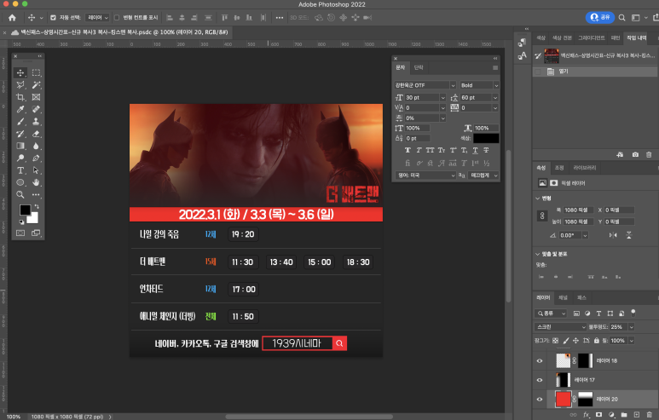
Task: Open the font family dropdown
Action: click(x=453, y=85)
